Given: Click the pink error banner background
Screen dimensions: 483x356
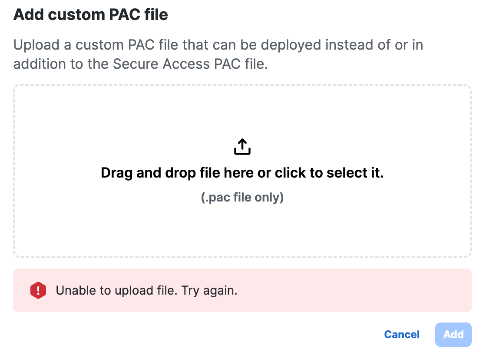Looking at the screenshot, I should click(x=354, y=290).
